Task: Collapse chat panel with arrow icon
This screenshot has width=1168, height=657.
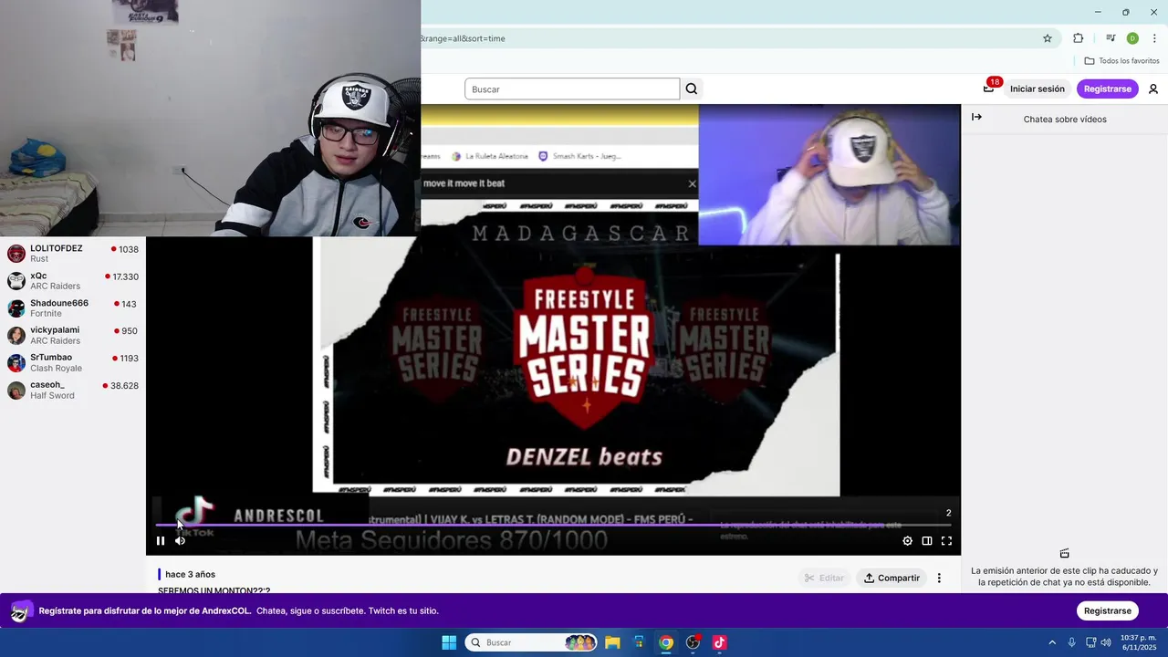Action: click(976, 117)
